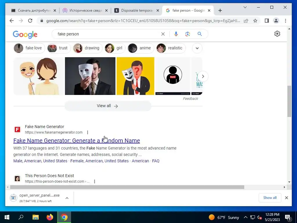Clear the Google search query
This screenshot has width=297, height=223.
[x=163, y=34]
